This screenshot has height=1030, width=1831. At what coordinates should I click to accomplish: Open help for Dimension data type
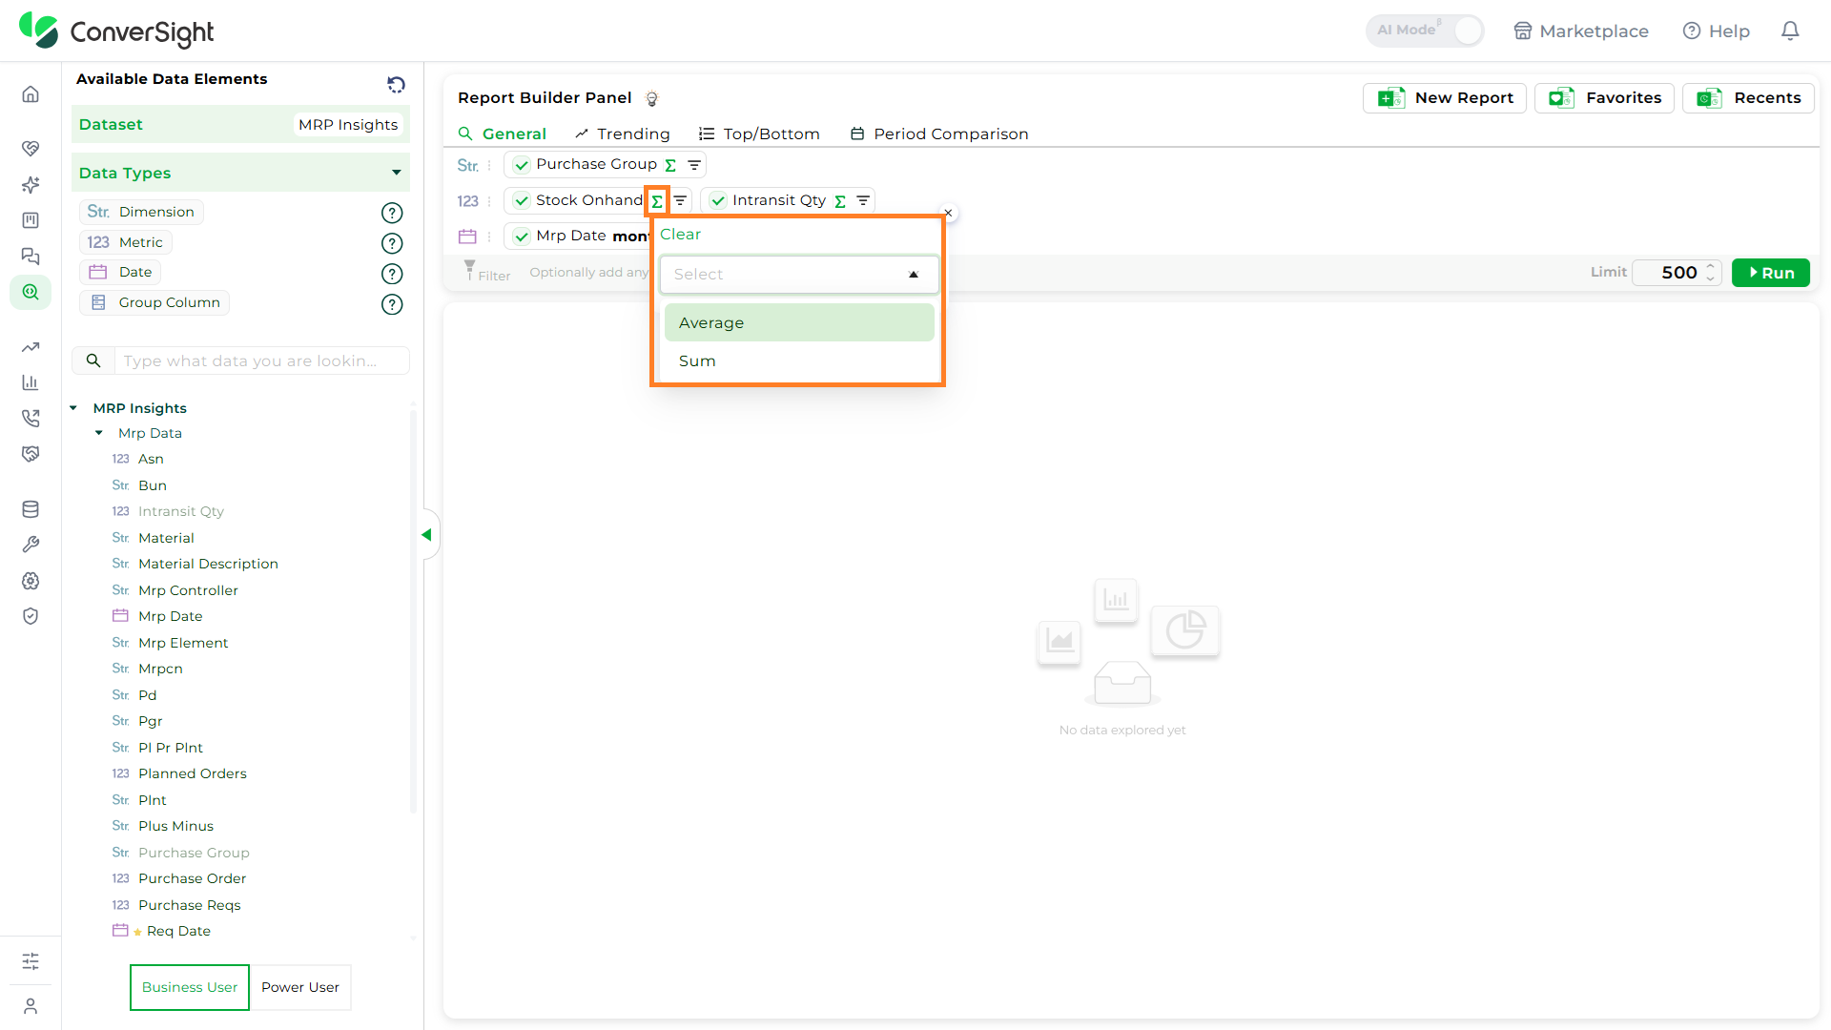coord(392,213)
